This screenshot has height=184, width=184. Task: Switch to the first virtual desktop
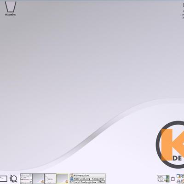click(26, 178)
